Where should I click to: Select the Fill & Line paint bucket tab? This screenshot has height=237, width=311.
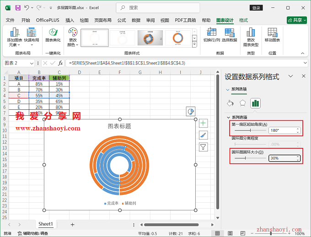(x=231, y=103)
